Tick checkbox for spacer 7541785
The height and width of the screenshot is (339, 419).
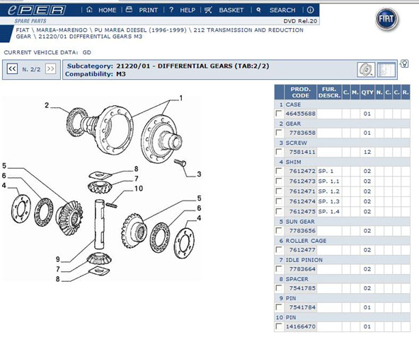click(x=279, y=288)
